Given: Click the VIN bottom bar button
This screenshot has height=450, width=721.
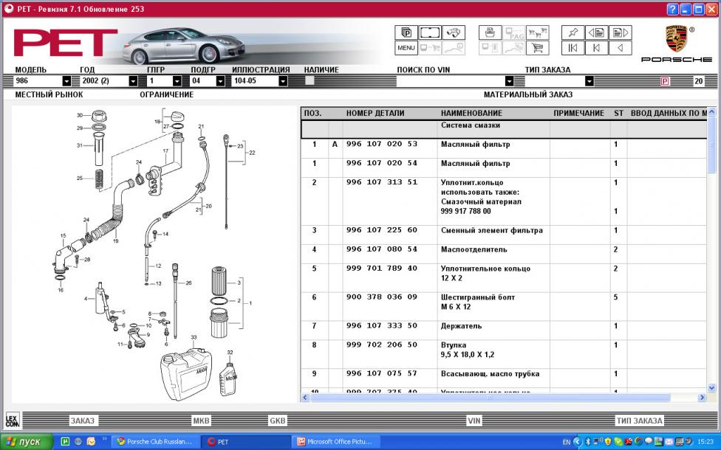Looking at the screenshot, I should 474,420.
